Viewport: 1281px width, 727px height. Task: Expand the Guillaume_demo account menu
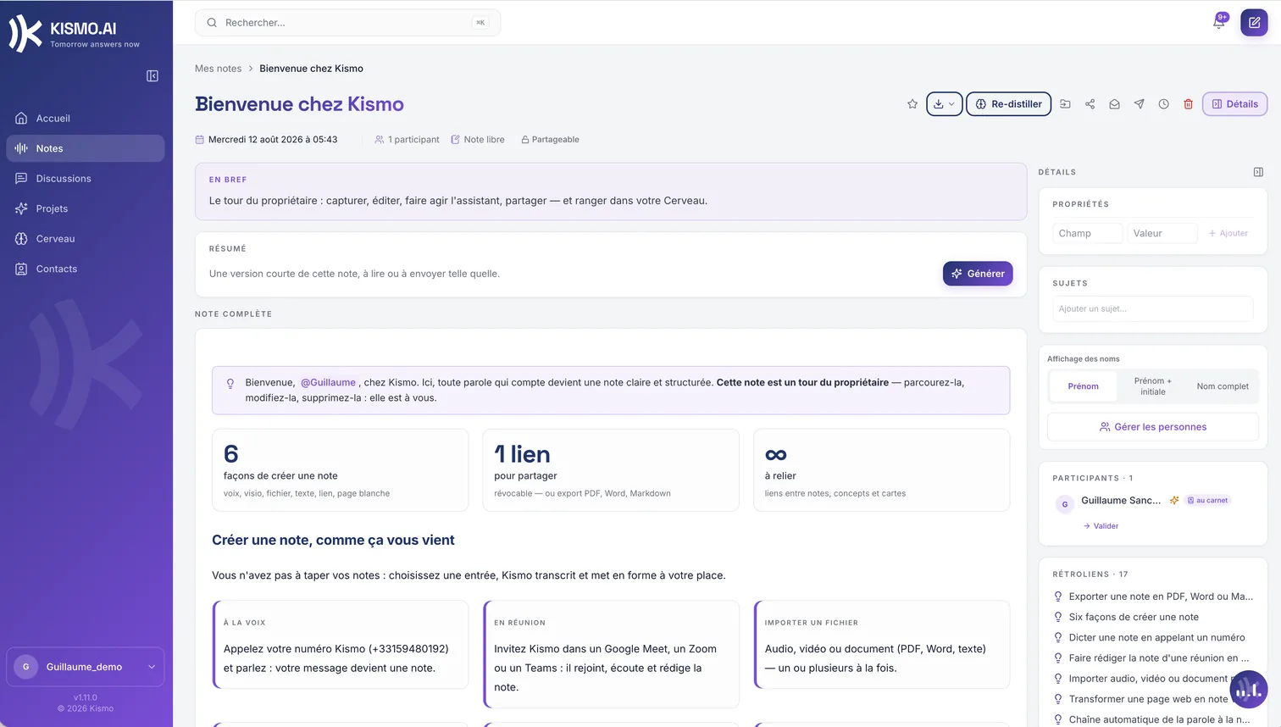[x=85, y=667]
